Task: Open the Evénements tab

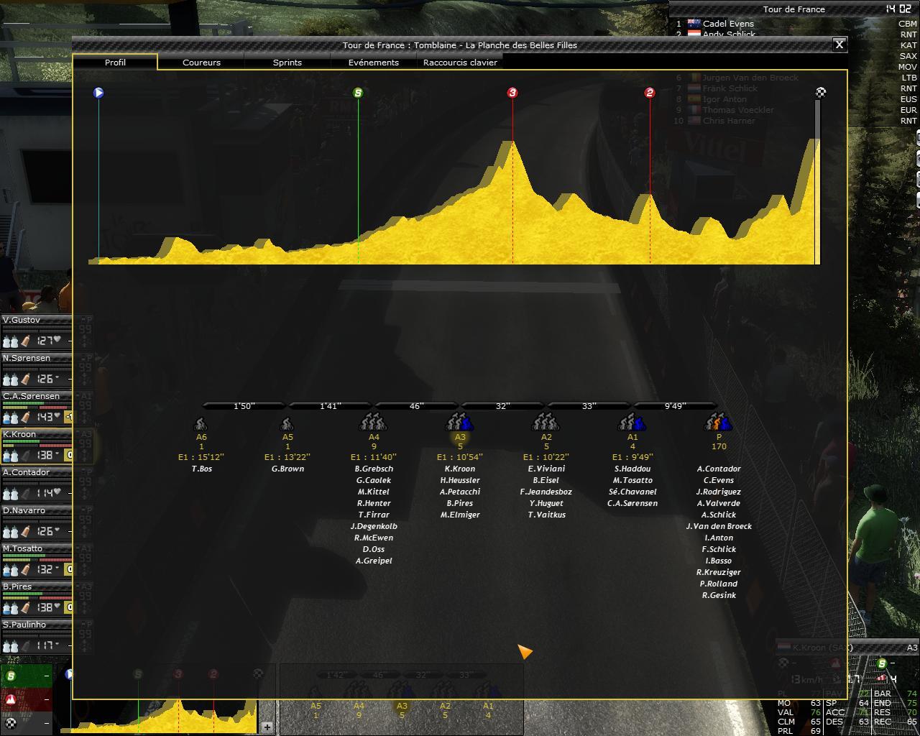Action: (x=373, y=63)
